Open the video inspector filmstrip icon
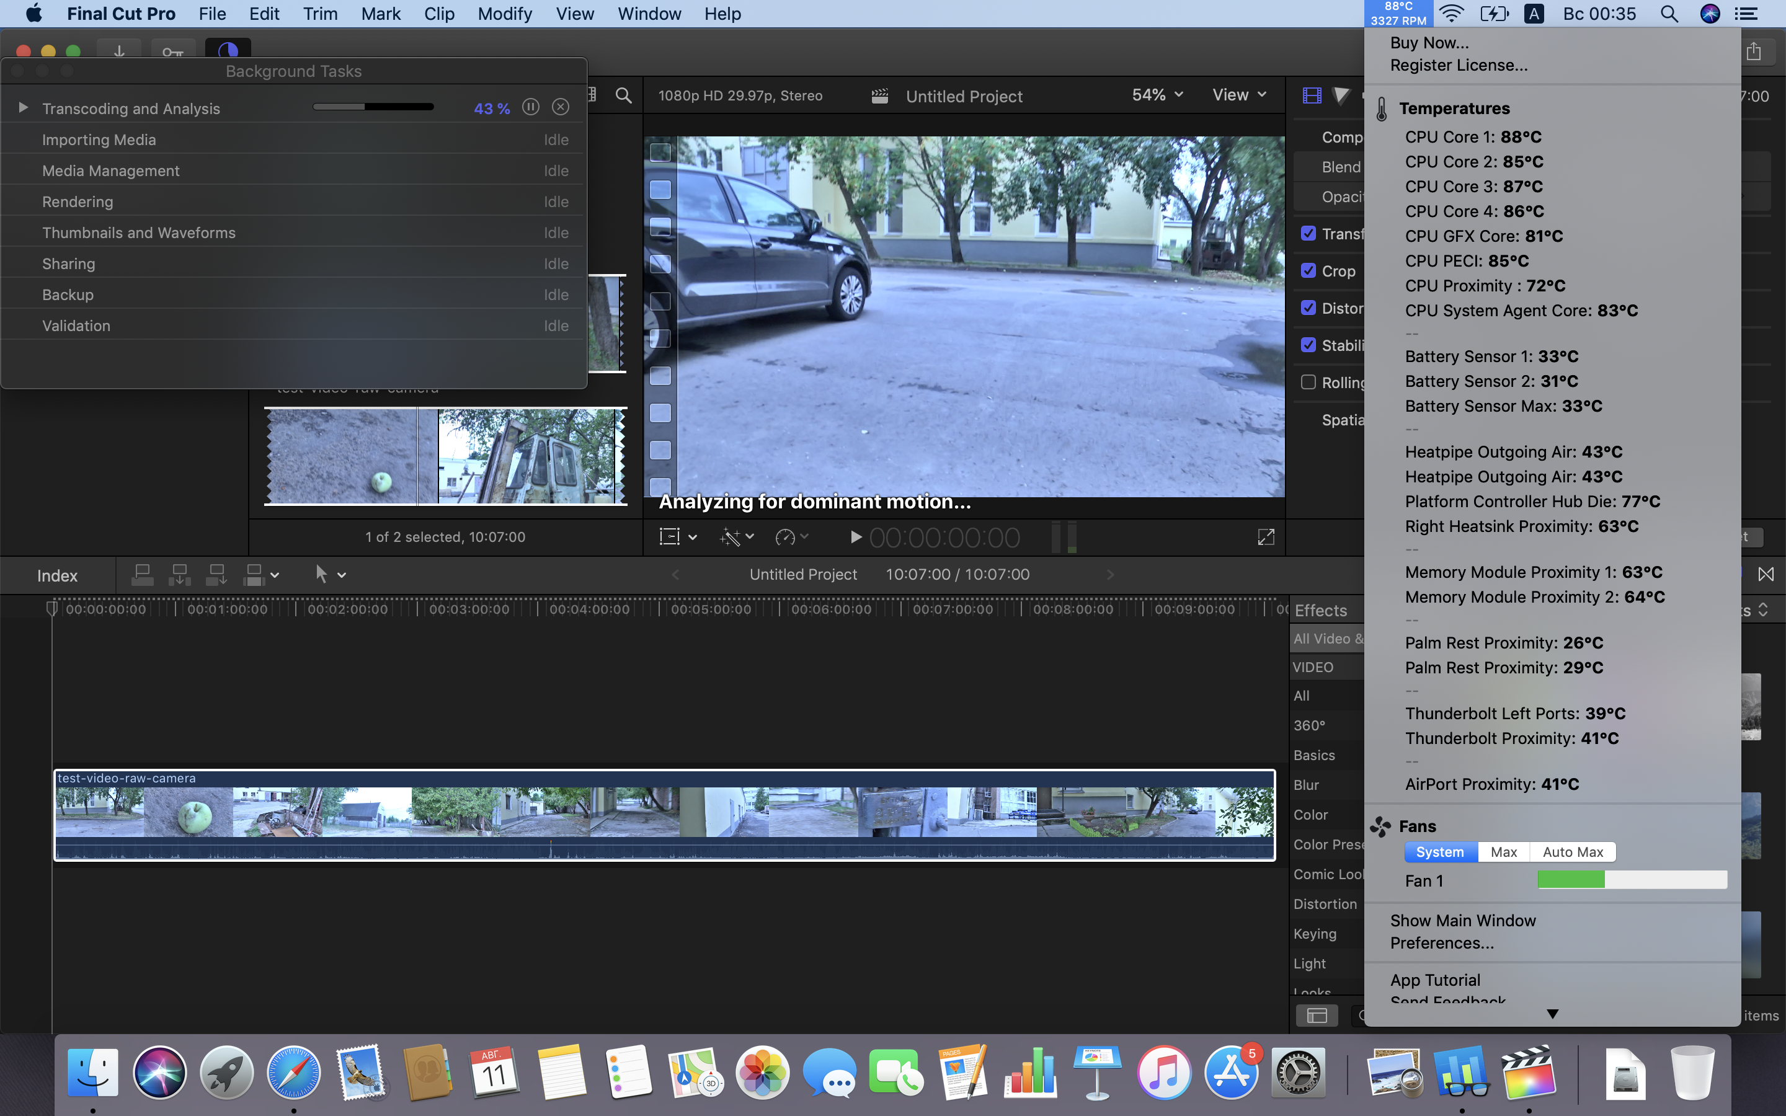This screenshot has width=1786, height=1116. point(1312,95)
